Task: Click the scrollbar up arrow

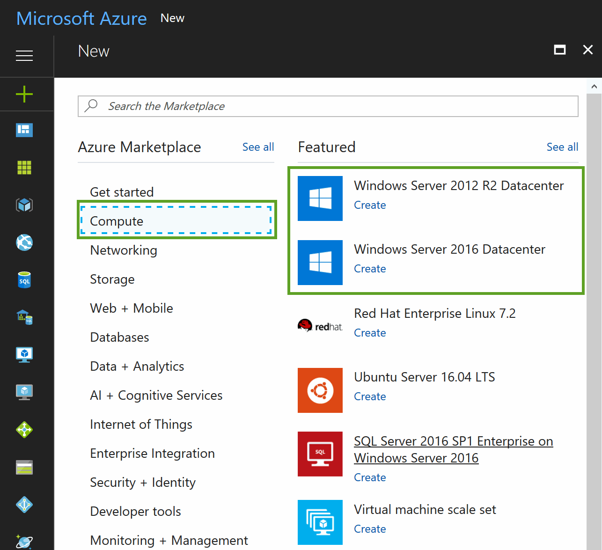Action: 594,86
